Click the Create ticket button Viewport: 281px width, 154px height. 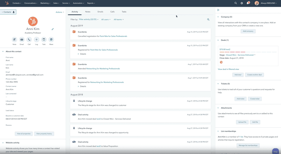pos(255,99)
